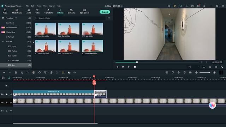Select the BCC Gaussian Blur effect
Viewport: 226px width, 127px height.
pyautogui.click(x=69, y=46)
